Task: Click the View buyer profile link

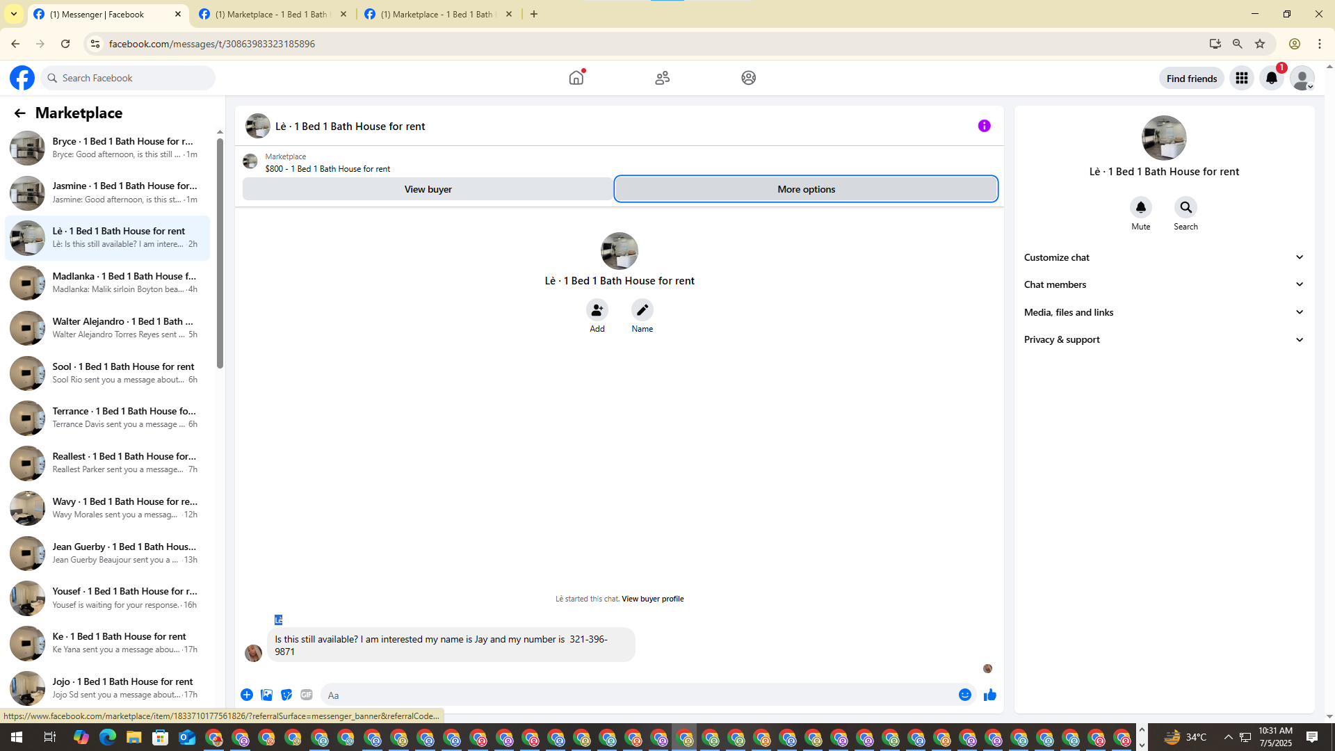Action: [x=652, y=599]
